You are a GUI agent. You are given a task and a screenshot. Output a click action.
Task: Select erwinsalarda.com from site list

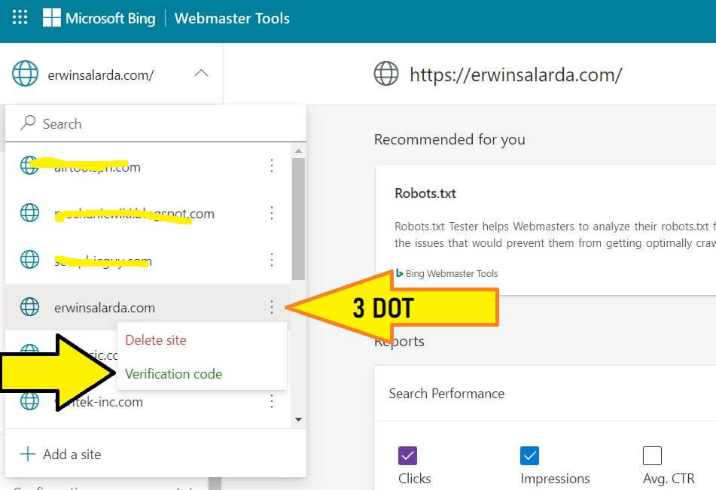(105, 307)
